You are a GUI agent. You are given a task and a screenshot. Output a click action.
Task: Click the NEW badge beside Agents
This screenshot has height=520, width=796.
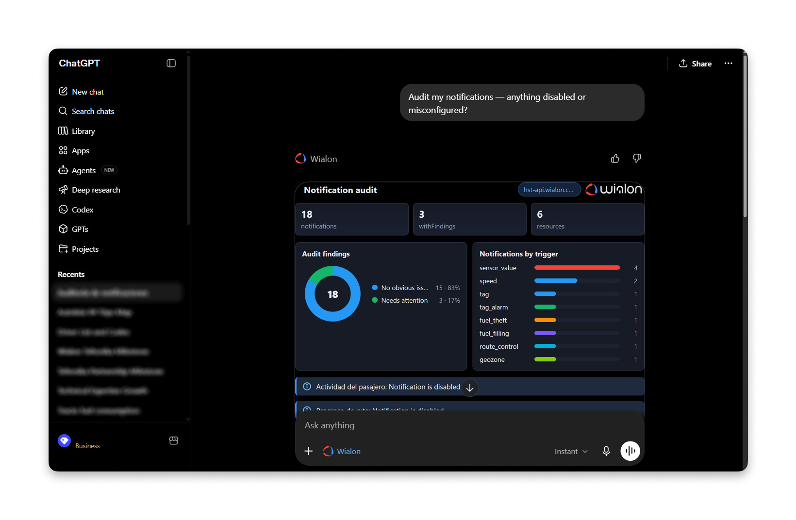click(109, 170)
